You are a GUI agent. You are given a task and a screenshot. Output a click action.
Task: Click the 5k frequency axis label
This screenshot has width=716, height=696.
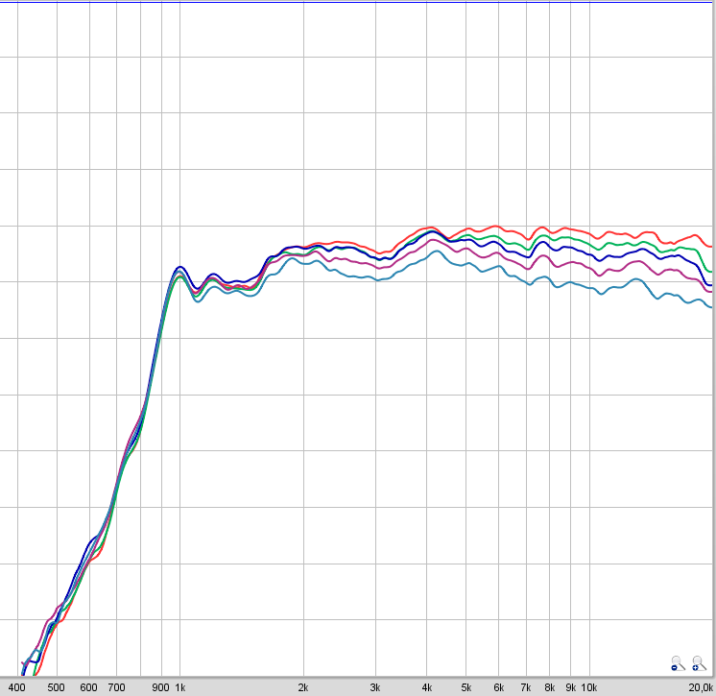pos(466,687)
